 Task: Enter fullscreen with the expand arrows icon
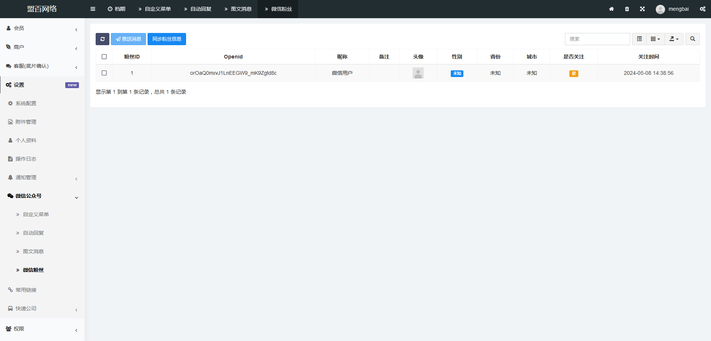click(x=642, y=9)
